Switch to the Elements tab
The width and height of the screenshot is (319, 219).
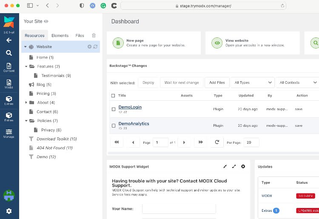click(x=60, y=36)
